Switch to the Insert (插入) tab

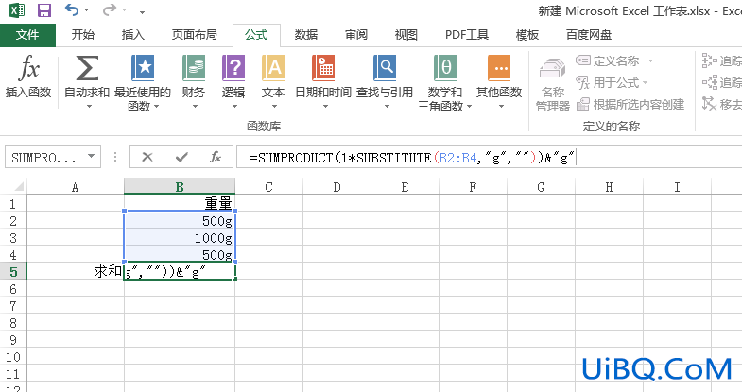tap(133, 35)
